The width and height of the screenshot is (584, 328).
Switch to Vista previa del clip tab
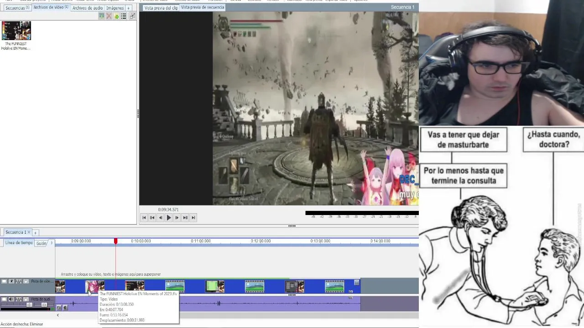161,8
